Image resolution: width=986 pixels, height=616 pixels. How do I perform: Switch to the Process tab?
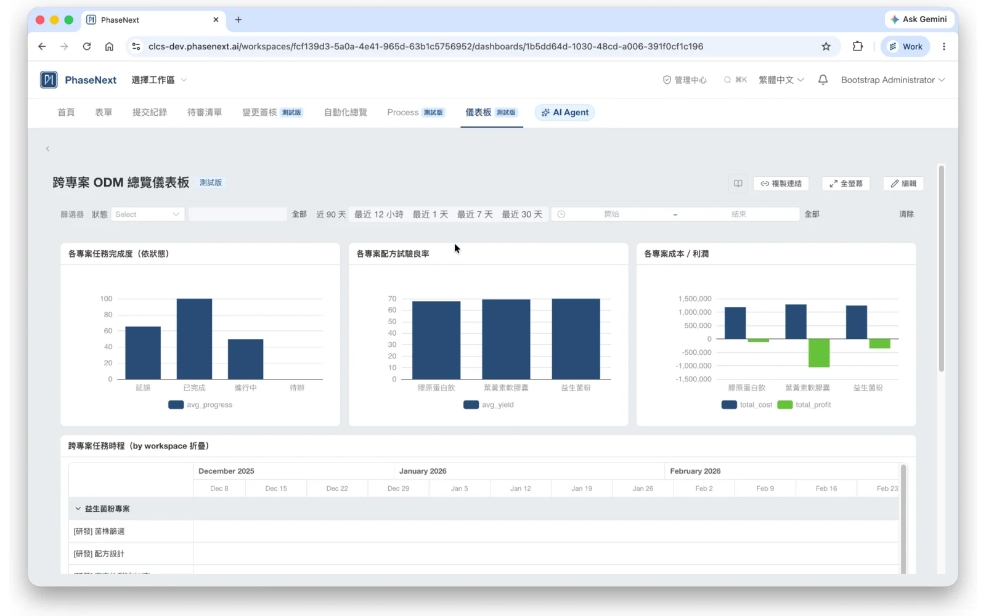416,112
